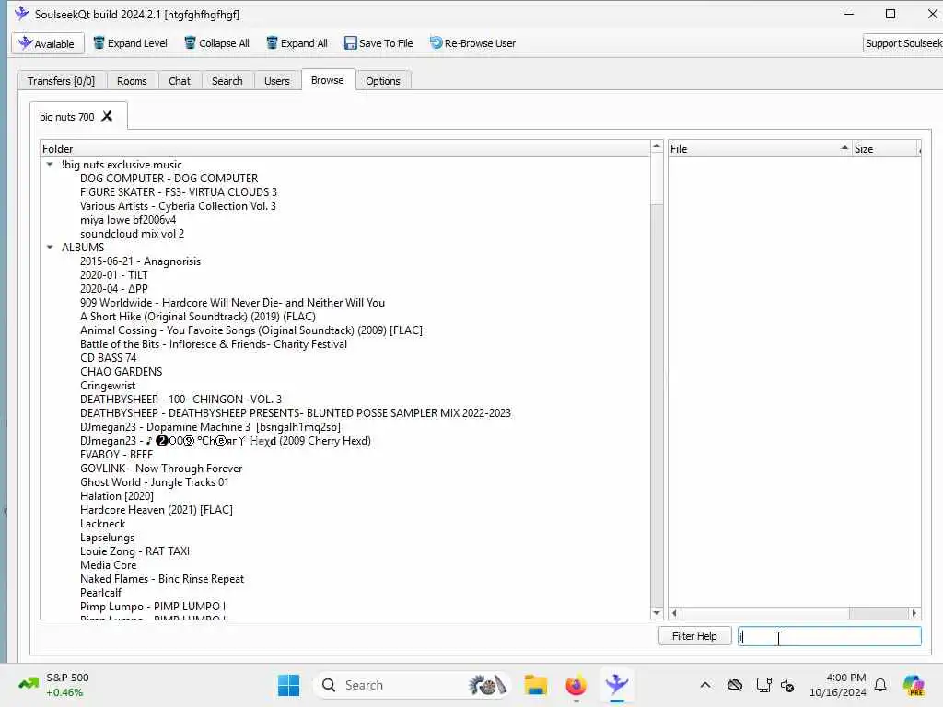The image size is (943, 707).
Task: Click folder list scroll down arrow
Action: tap(657, 613)
